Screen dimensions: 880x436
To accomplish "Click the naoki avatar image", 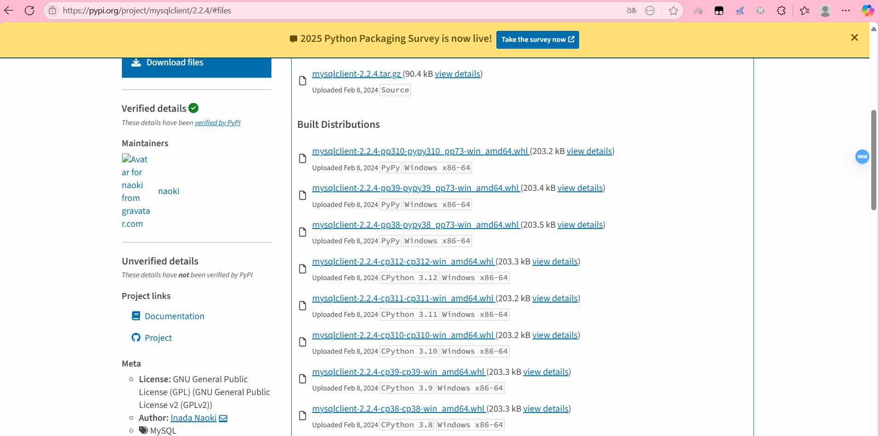I will (136, 191).
